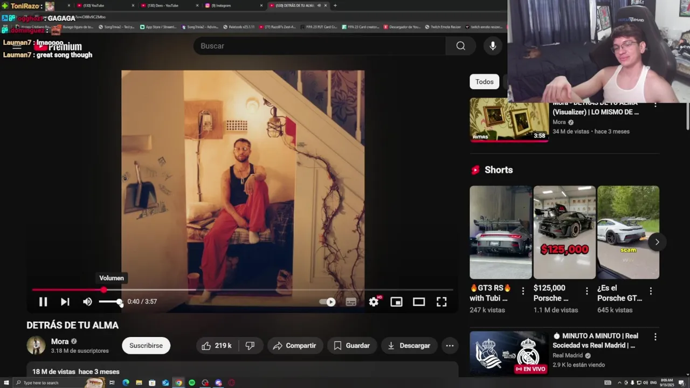Like the video (219 k)
The image size is (690, 388).
217,345
